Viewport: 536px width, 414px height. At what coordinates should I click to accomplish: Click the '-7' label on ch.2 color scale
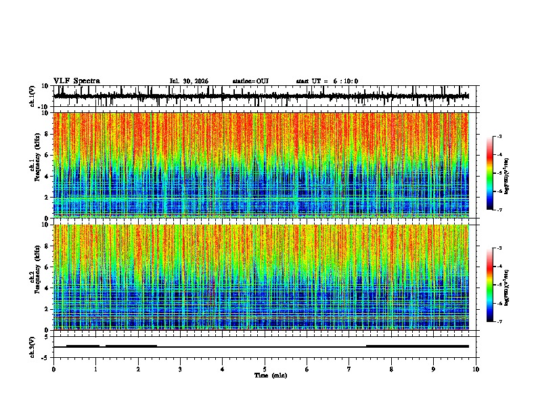[499, 321]
